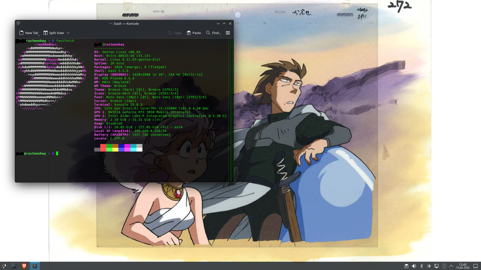
Task: Expand the Split View dropdown arrow
Action: click(x=68, y=33)
